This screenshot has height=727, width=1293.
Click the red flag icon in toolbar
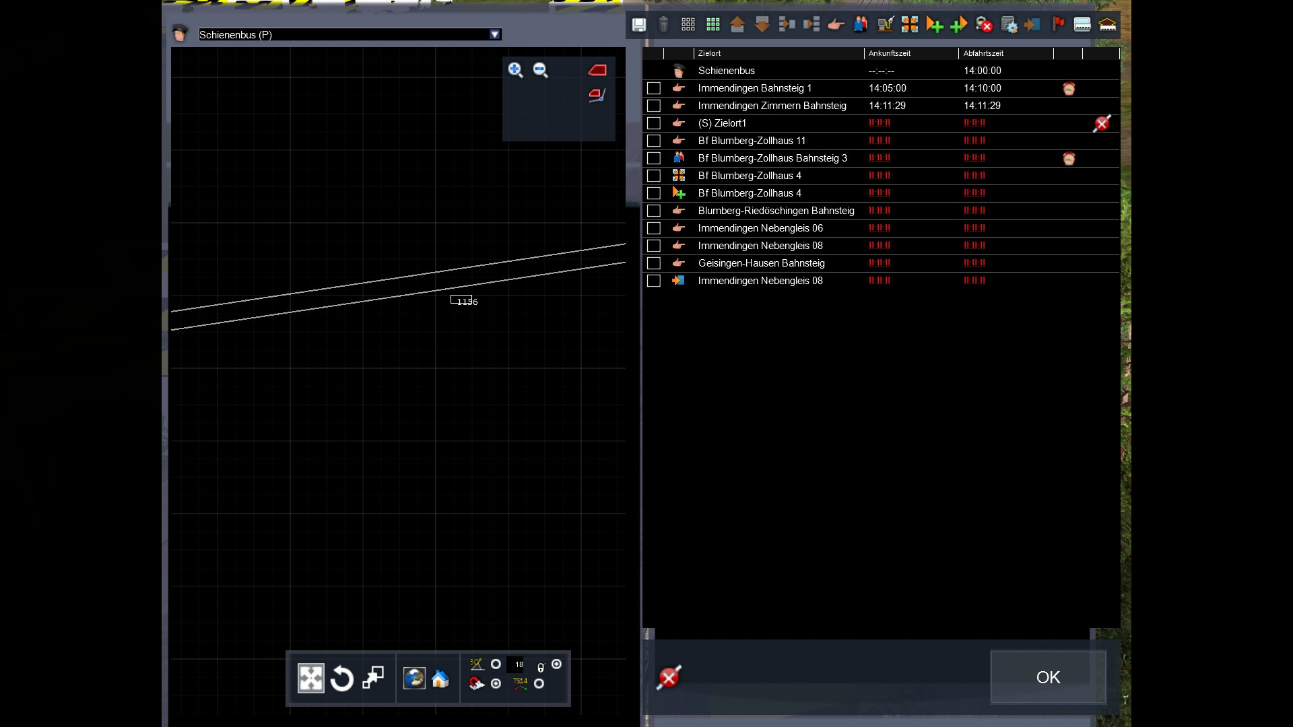click(x=1058, y=25)
